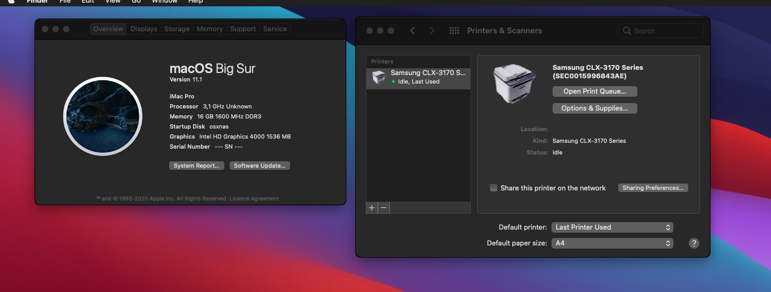The image size is (771, 292).
Task: Open the Go menu
Action: [x=136, y=2]
